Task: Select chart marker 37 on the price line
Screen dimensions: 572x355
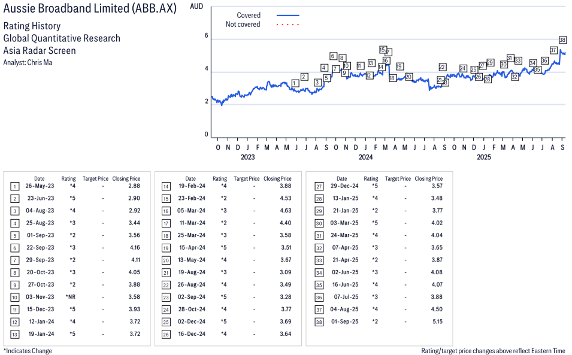Action: (x=553, y=50)
